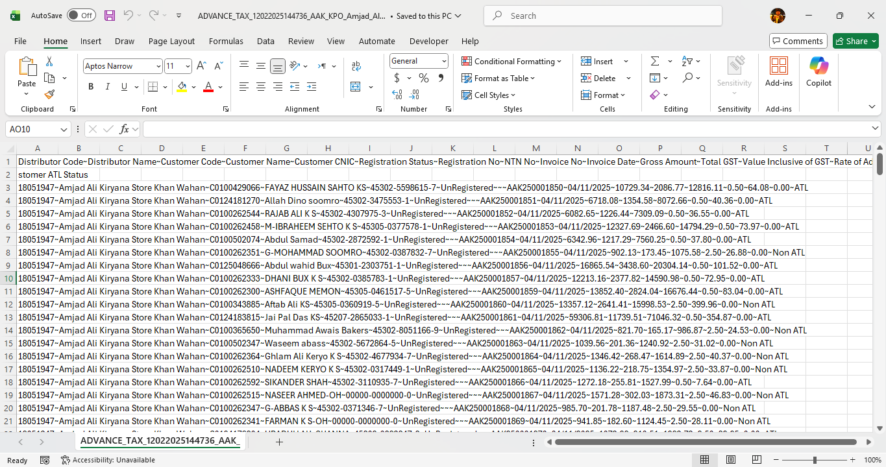Apply bold formatting

[91, 86]
